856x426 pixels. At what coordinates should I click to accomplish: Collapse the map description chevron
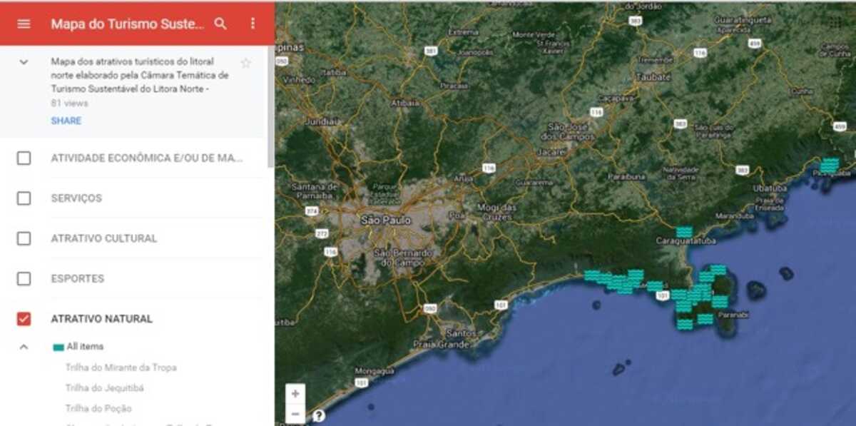24,62
